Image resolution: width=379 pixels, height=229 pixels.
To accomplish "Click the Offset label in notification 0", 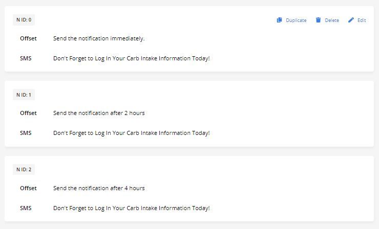I will point(28,38).
